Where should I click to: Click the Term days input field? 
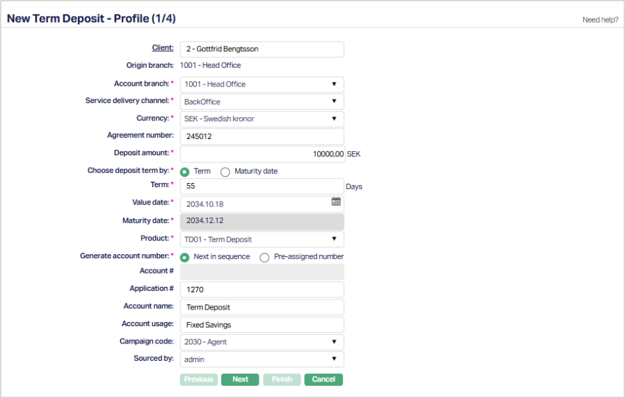(x=261, y=187)
